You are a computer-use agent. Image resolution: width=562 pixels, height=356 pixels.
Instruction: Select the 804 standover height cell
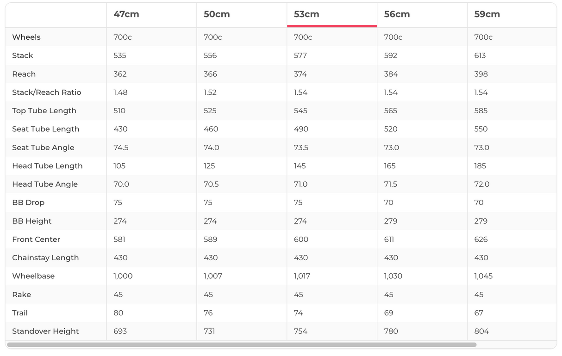(x=481, y=331)
